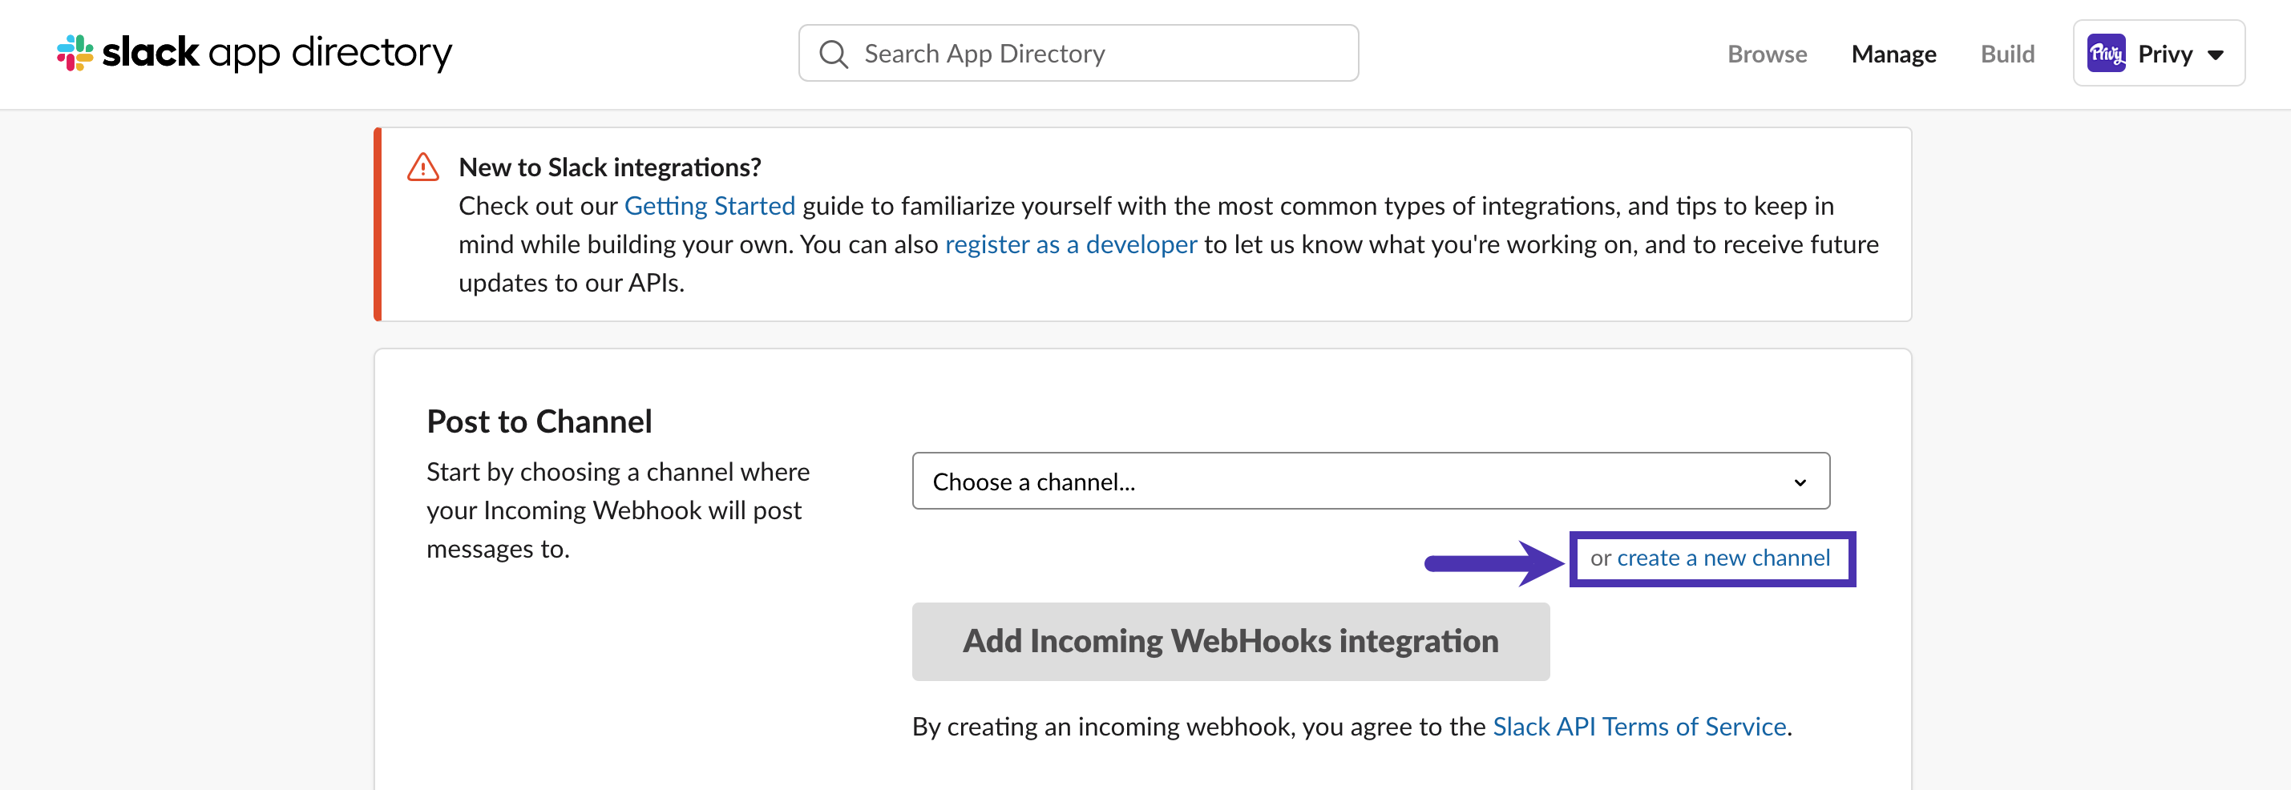Screen dimensions: 2291x790
Task: Click the purple arrow pointing at create channel
Action: point(1494,562)
